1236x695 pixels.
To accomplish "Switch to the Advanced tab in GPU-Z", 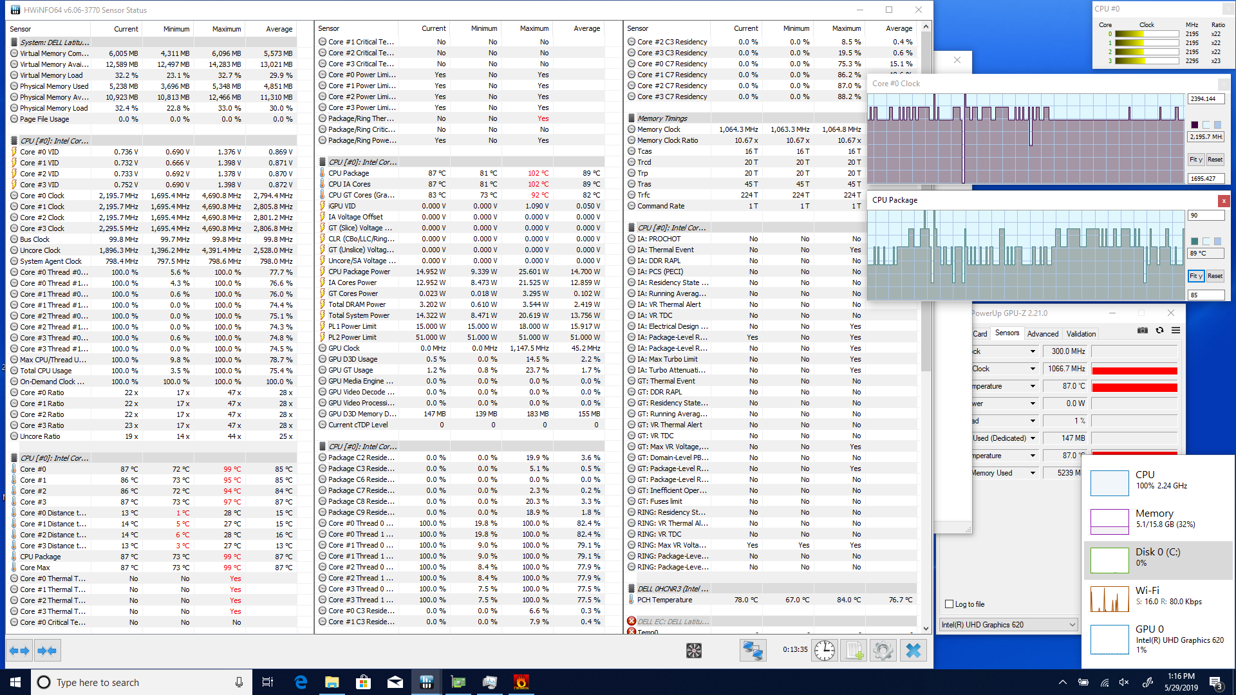I will [1042, 333].
